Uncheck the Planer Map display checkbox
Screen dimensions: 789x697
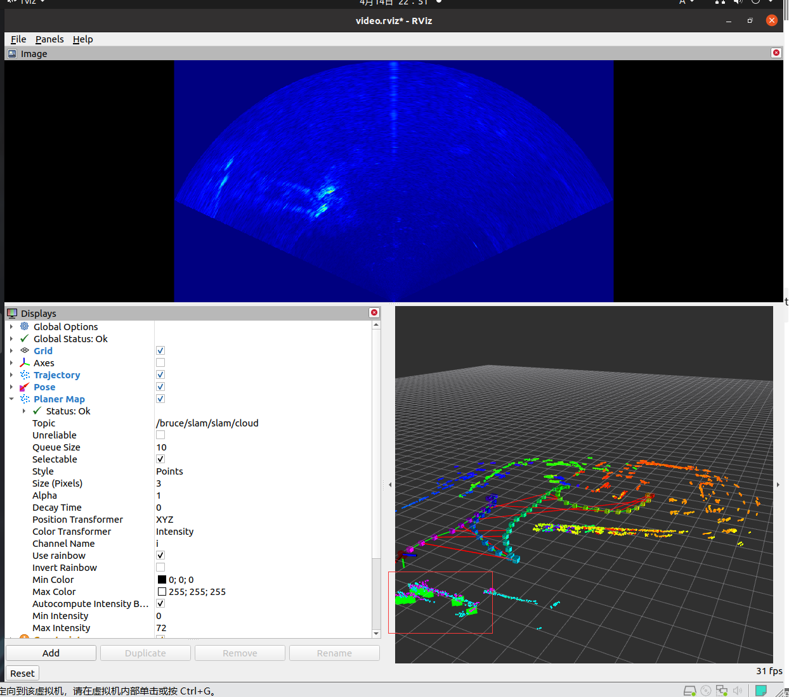pyautogui.click(x=160, y=399)
